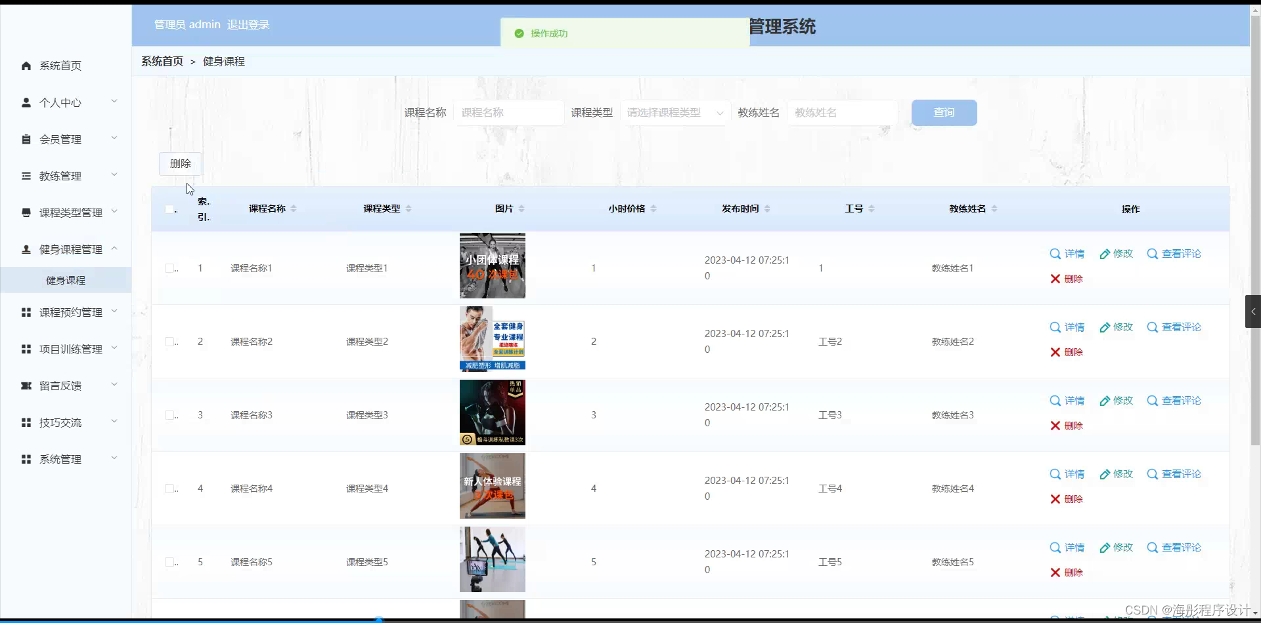Image resolution: width=1261 pixels, height=623 pixels.
Task: Click the 修改 pencil icon for 课程名称2
Action: [1104, 327]
